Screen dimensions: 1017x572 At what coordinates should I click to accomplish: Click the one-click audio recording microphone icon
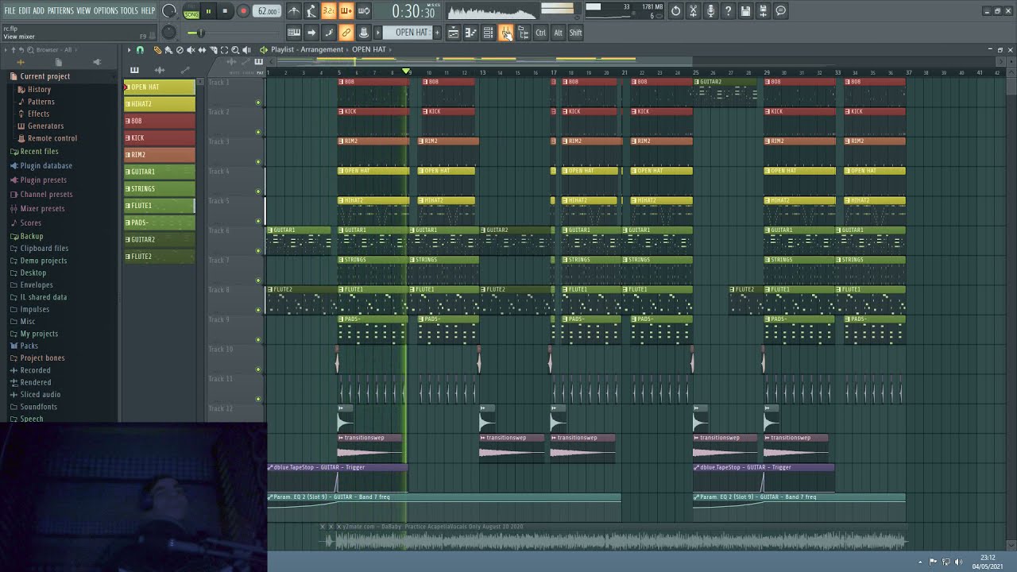pyautogui.click(x=710, y=11)
